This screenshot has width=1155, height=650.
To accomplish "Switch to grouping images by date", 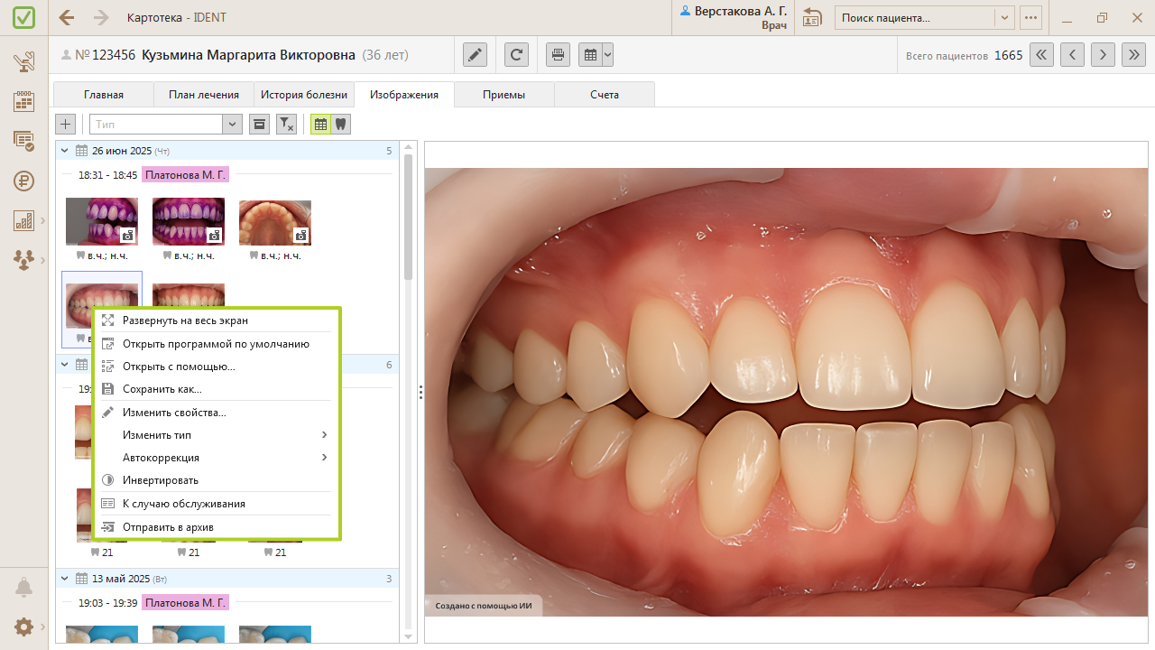I will 320,125.
